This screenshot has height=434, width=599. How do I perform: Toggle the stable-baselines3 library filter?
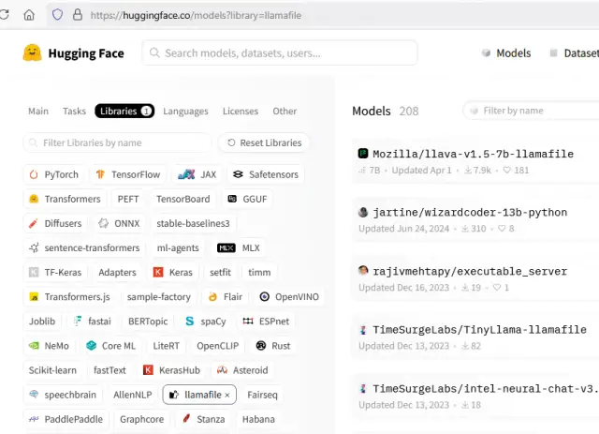click(x=193, y=223)
